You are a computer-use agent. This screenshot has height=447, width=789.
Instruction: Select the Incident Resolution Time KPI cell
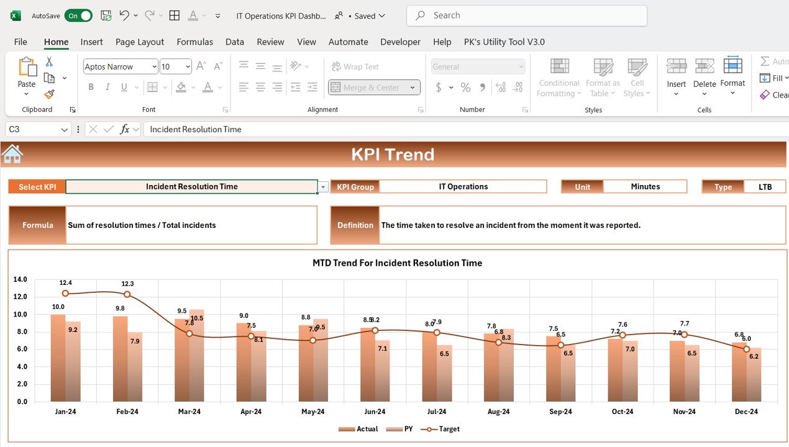click(x=191, y=187)
